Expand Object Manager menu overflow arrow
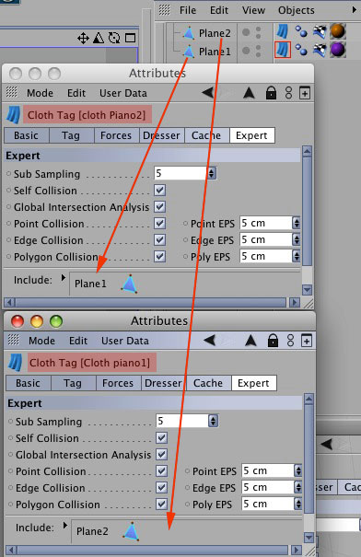361x557 pixels. 355,10
